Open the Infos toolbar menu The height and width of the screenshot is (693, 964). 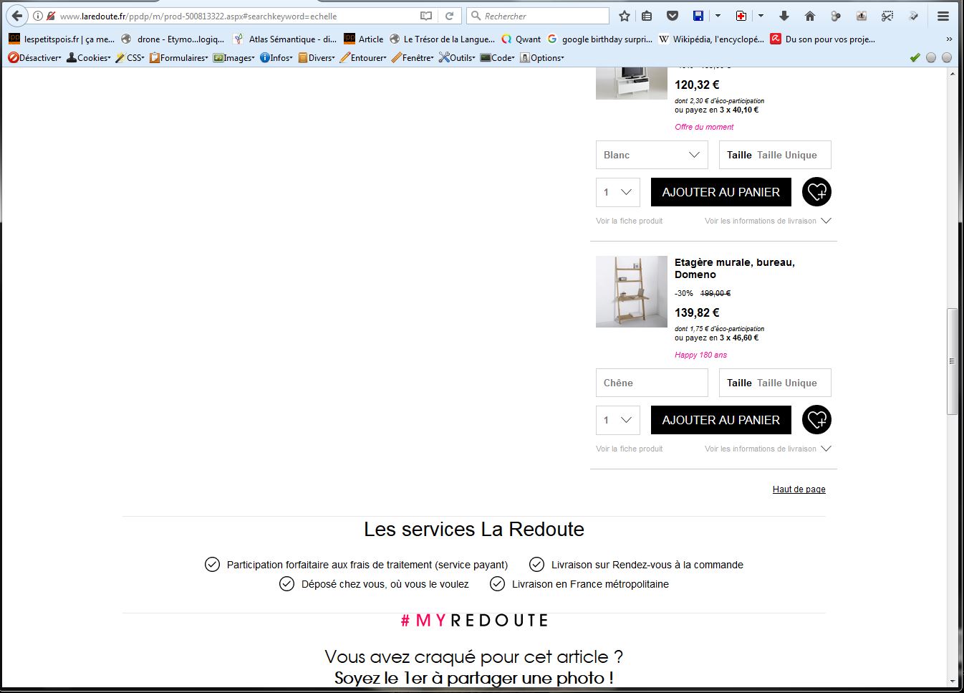(x=276, y=57)
